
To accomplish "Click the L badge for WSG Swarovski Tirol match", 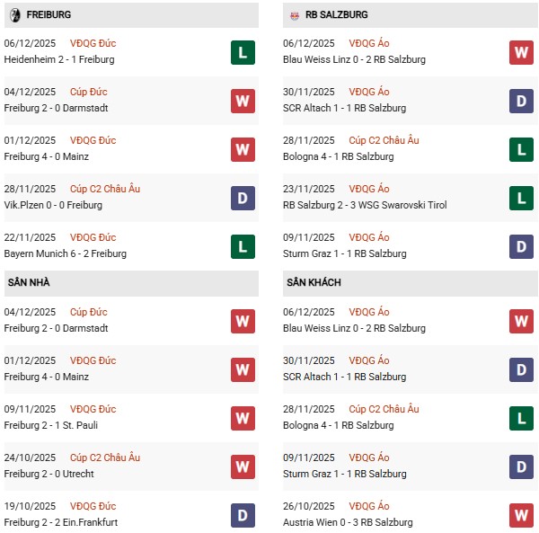I will coord(521,198).
